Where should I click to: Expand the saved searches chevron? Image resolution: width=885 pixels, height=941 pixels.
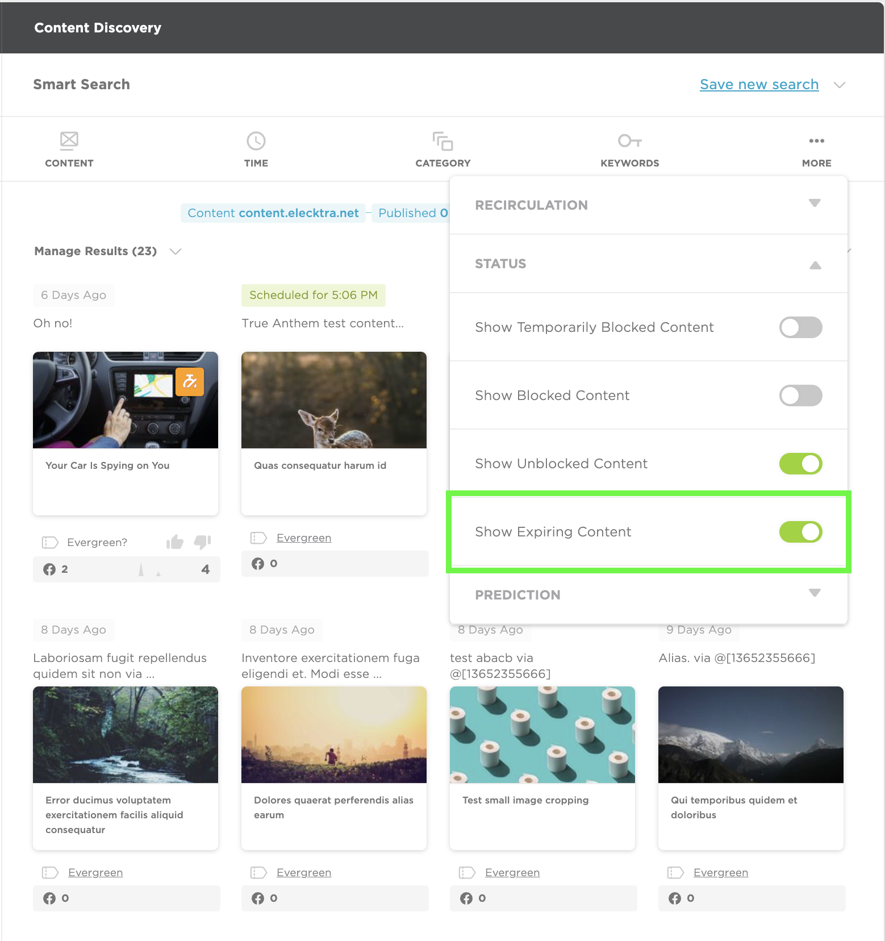pos(840,85)
